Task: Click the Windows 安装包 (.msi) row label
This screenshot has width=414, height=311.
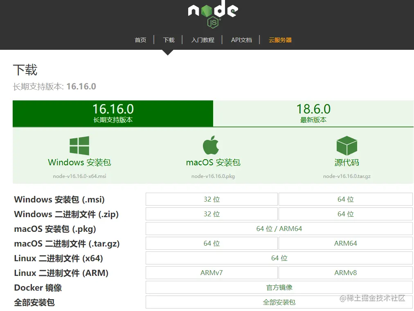Action: 59,200
